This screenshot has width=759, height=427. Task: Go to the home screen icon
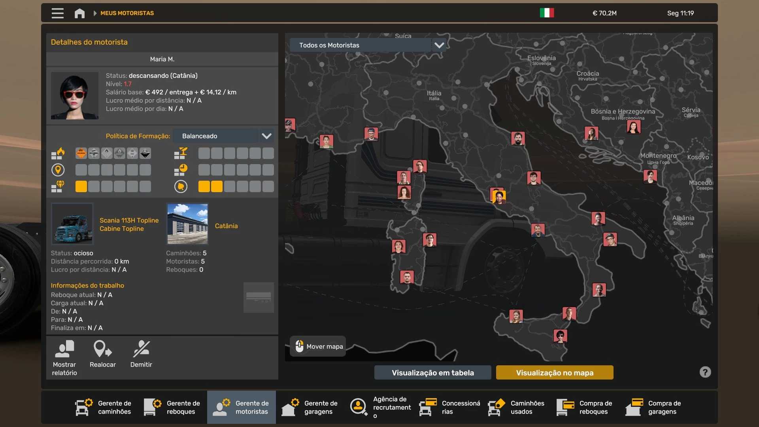coord(79,13)
